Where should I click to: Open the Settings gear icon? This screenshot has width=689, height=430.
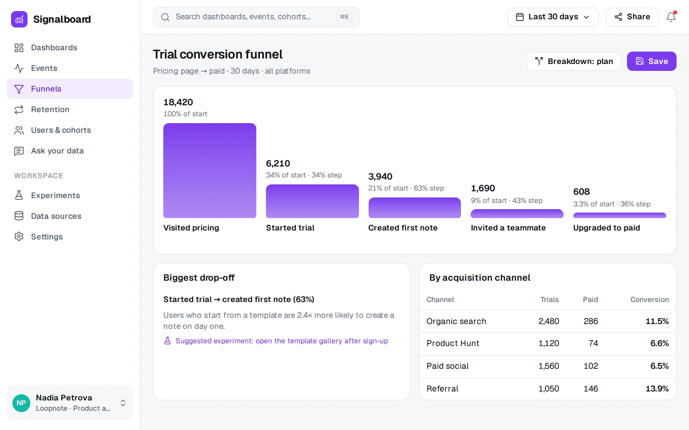coord(19,237)
